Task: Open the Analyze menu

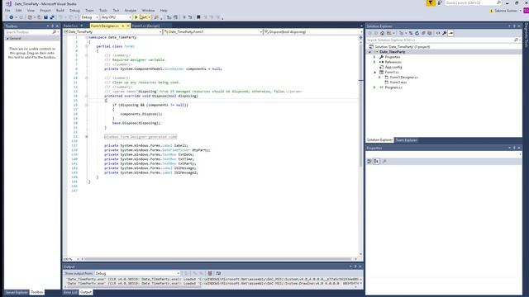Action: (131, 11)
